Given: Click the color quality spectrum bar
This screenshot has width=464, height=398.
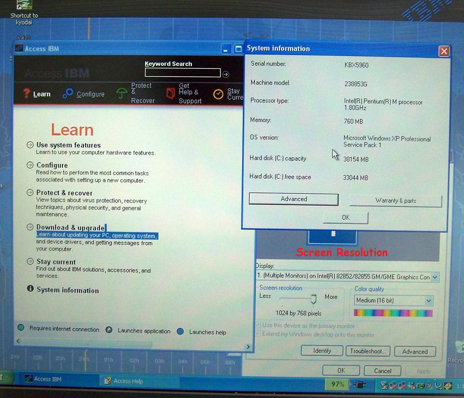Looking at the screenshot, I should (x=393, y=313).
